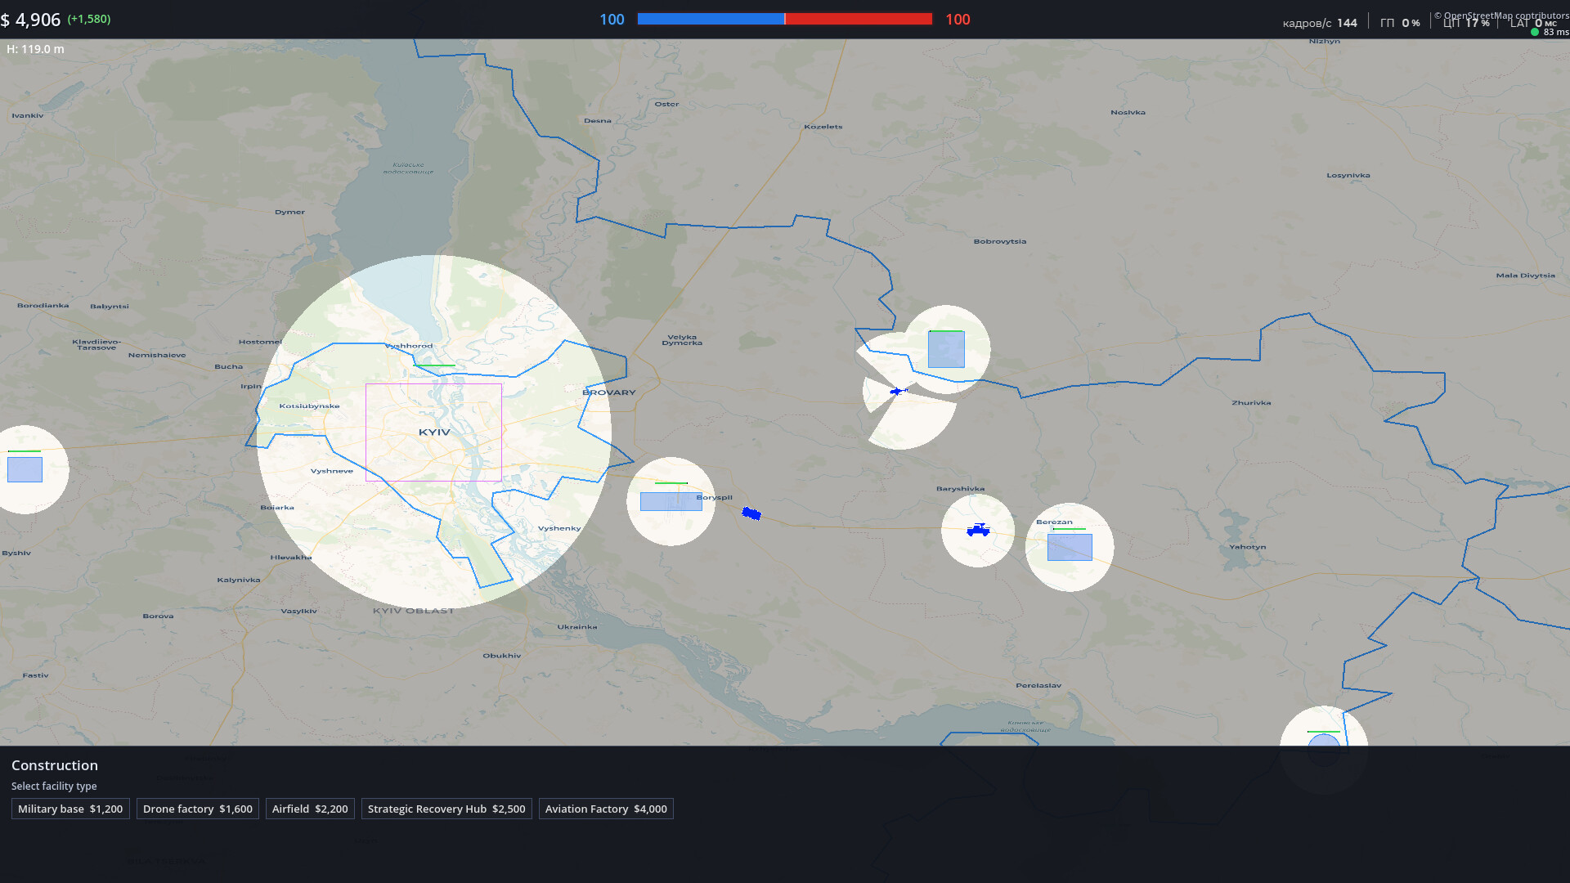This screenshot has width=1570, height=883.
Task: Click the Kyiv city rectangle zone
Action: click(433, 432)
